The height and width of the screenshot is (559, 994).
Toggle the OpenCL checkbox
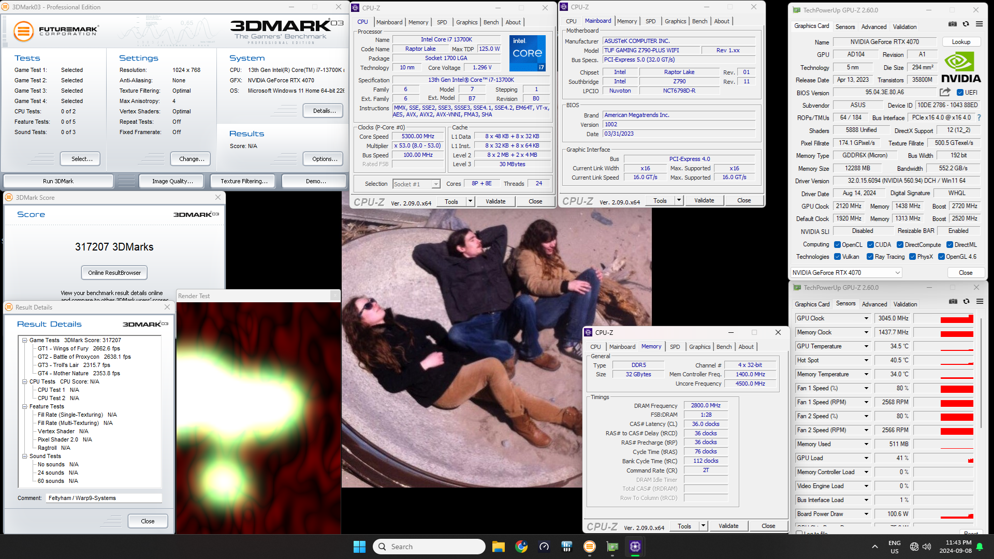(838, 245)
